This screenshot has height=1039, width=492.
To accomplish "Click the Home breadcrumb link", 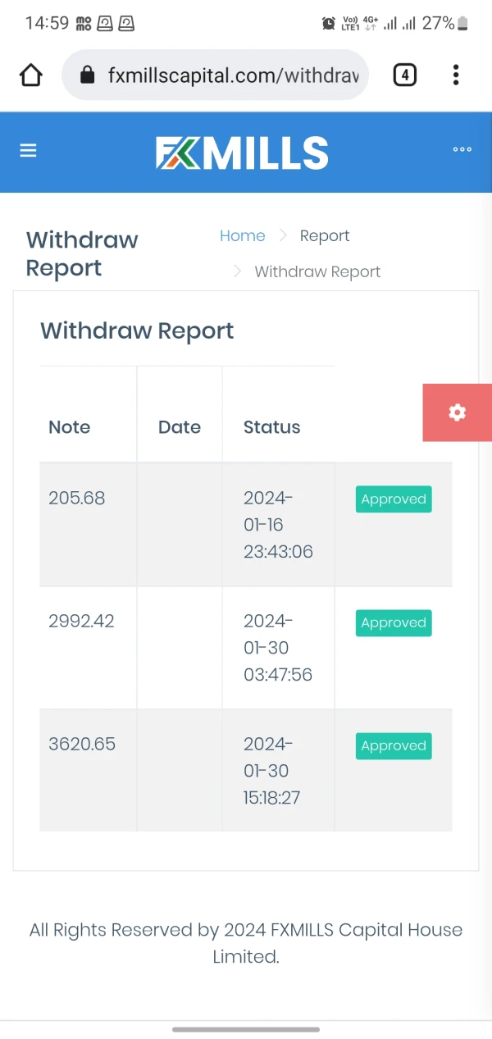I will [x=242, y=236].
